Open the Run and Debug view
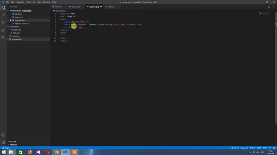The image size is (277, 155). pos(3,30)
